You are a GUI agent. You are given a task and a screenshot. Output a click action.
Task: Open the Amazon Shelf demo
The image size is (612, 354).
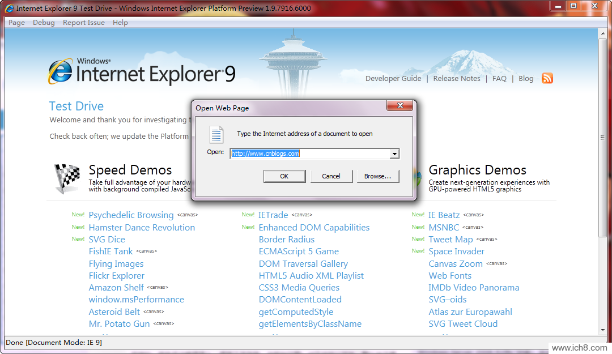click(116, 288)
